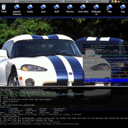Click nick "JawChild" in the names list
Screen dimensions: 128x128
click(58, 111)
